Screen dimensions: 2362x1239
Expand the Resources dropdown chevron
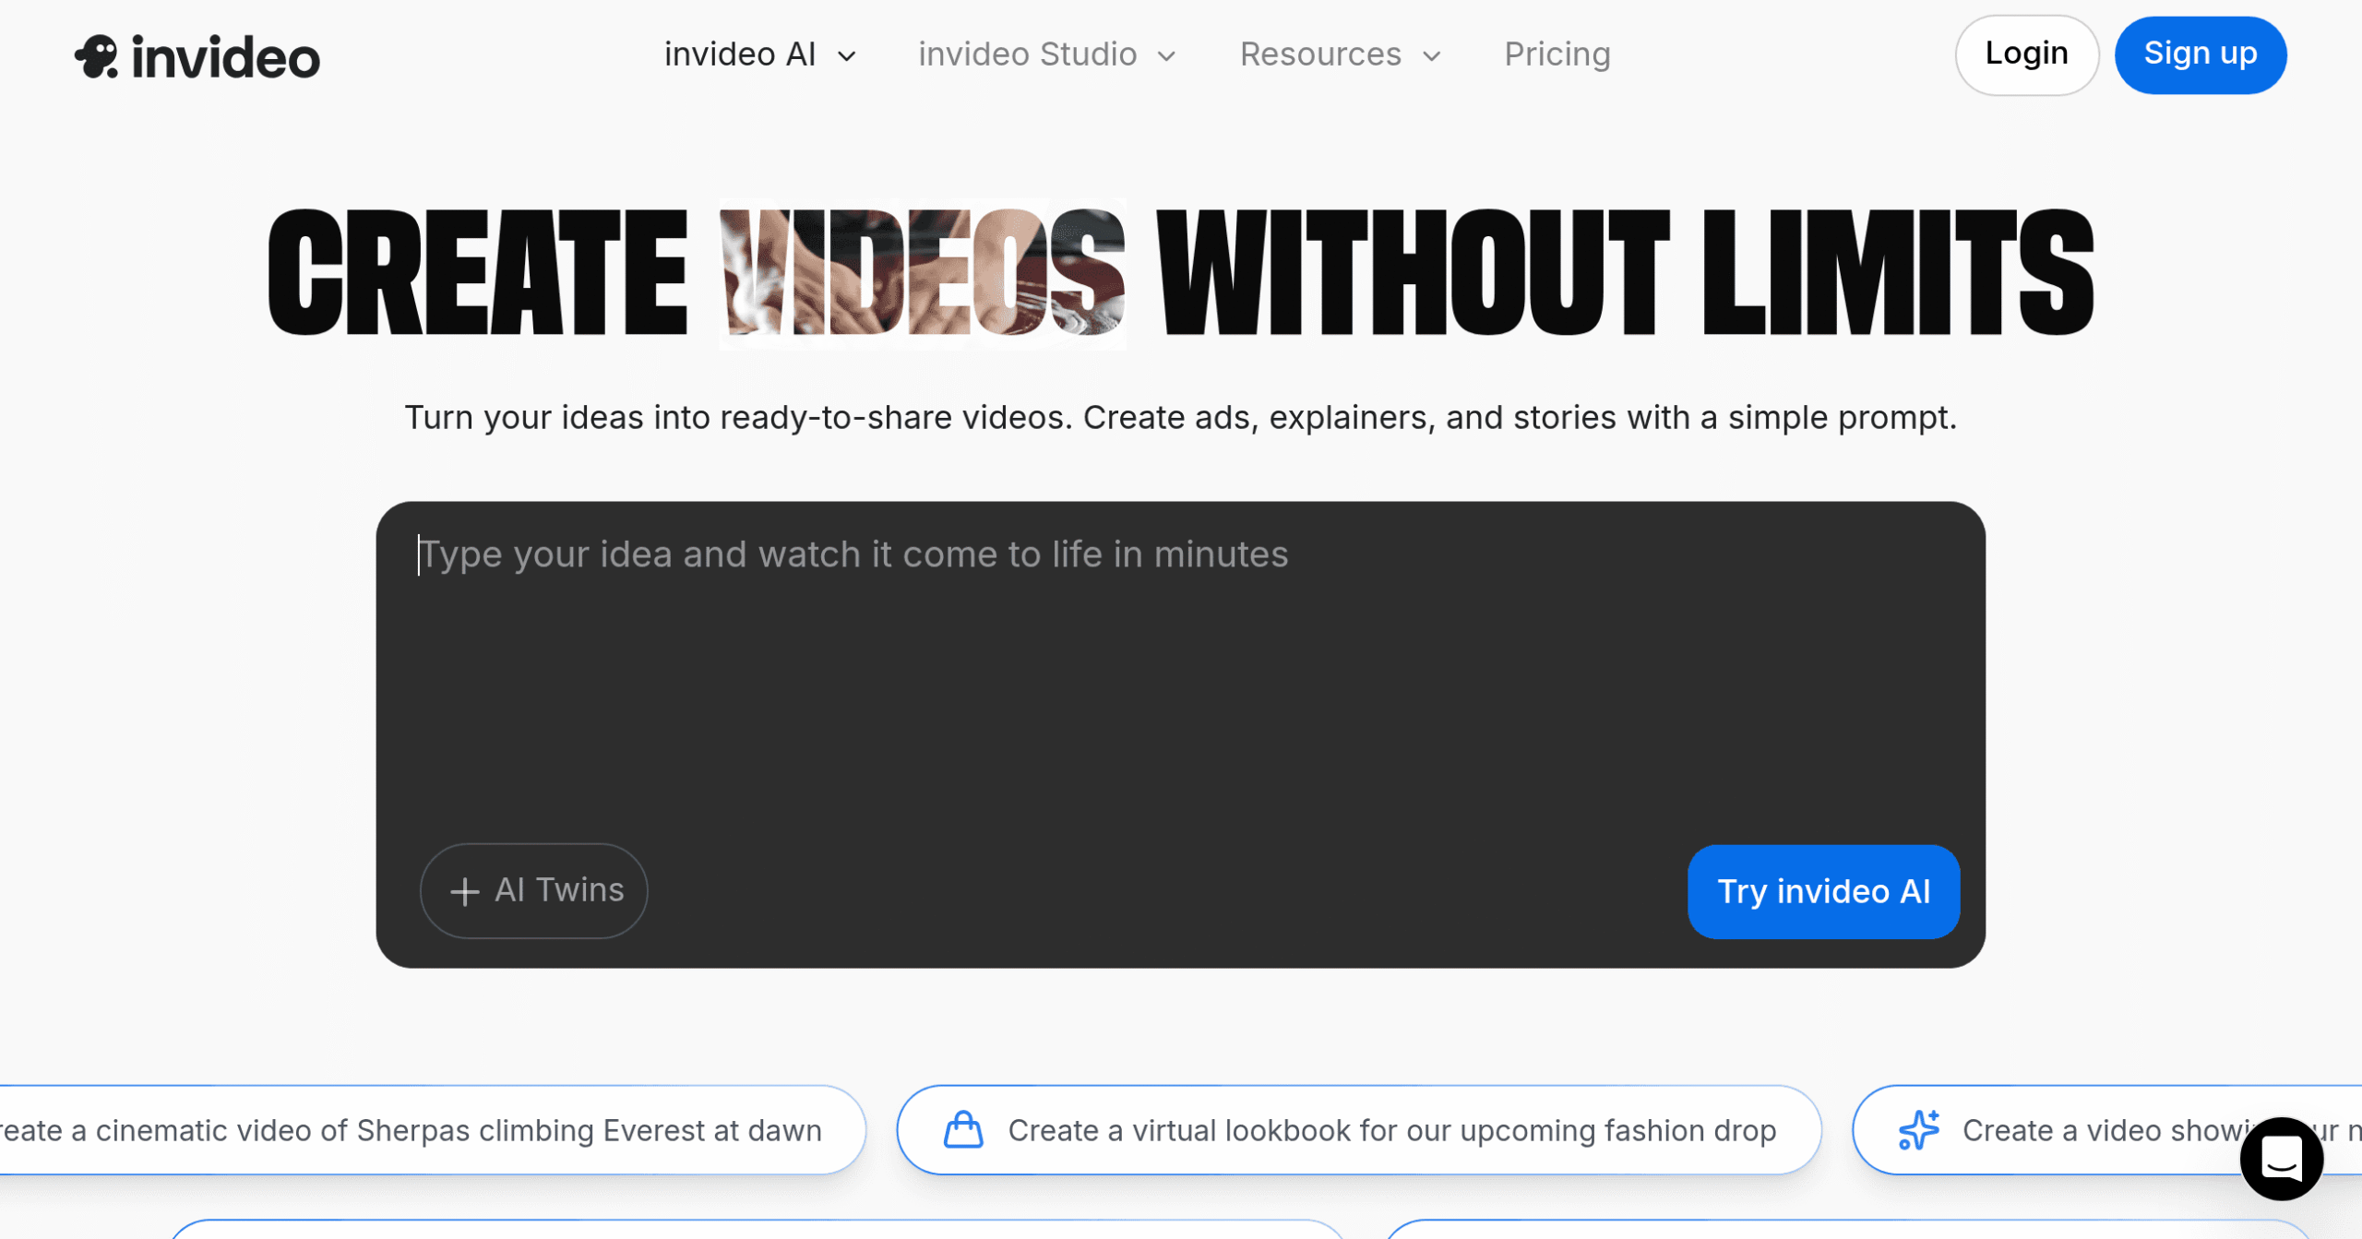point(1432,56)
